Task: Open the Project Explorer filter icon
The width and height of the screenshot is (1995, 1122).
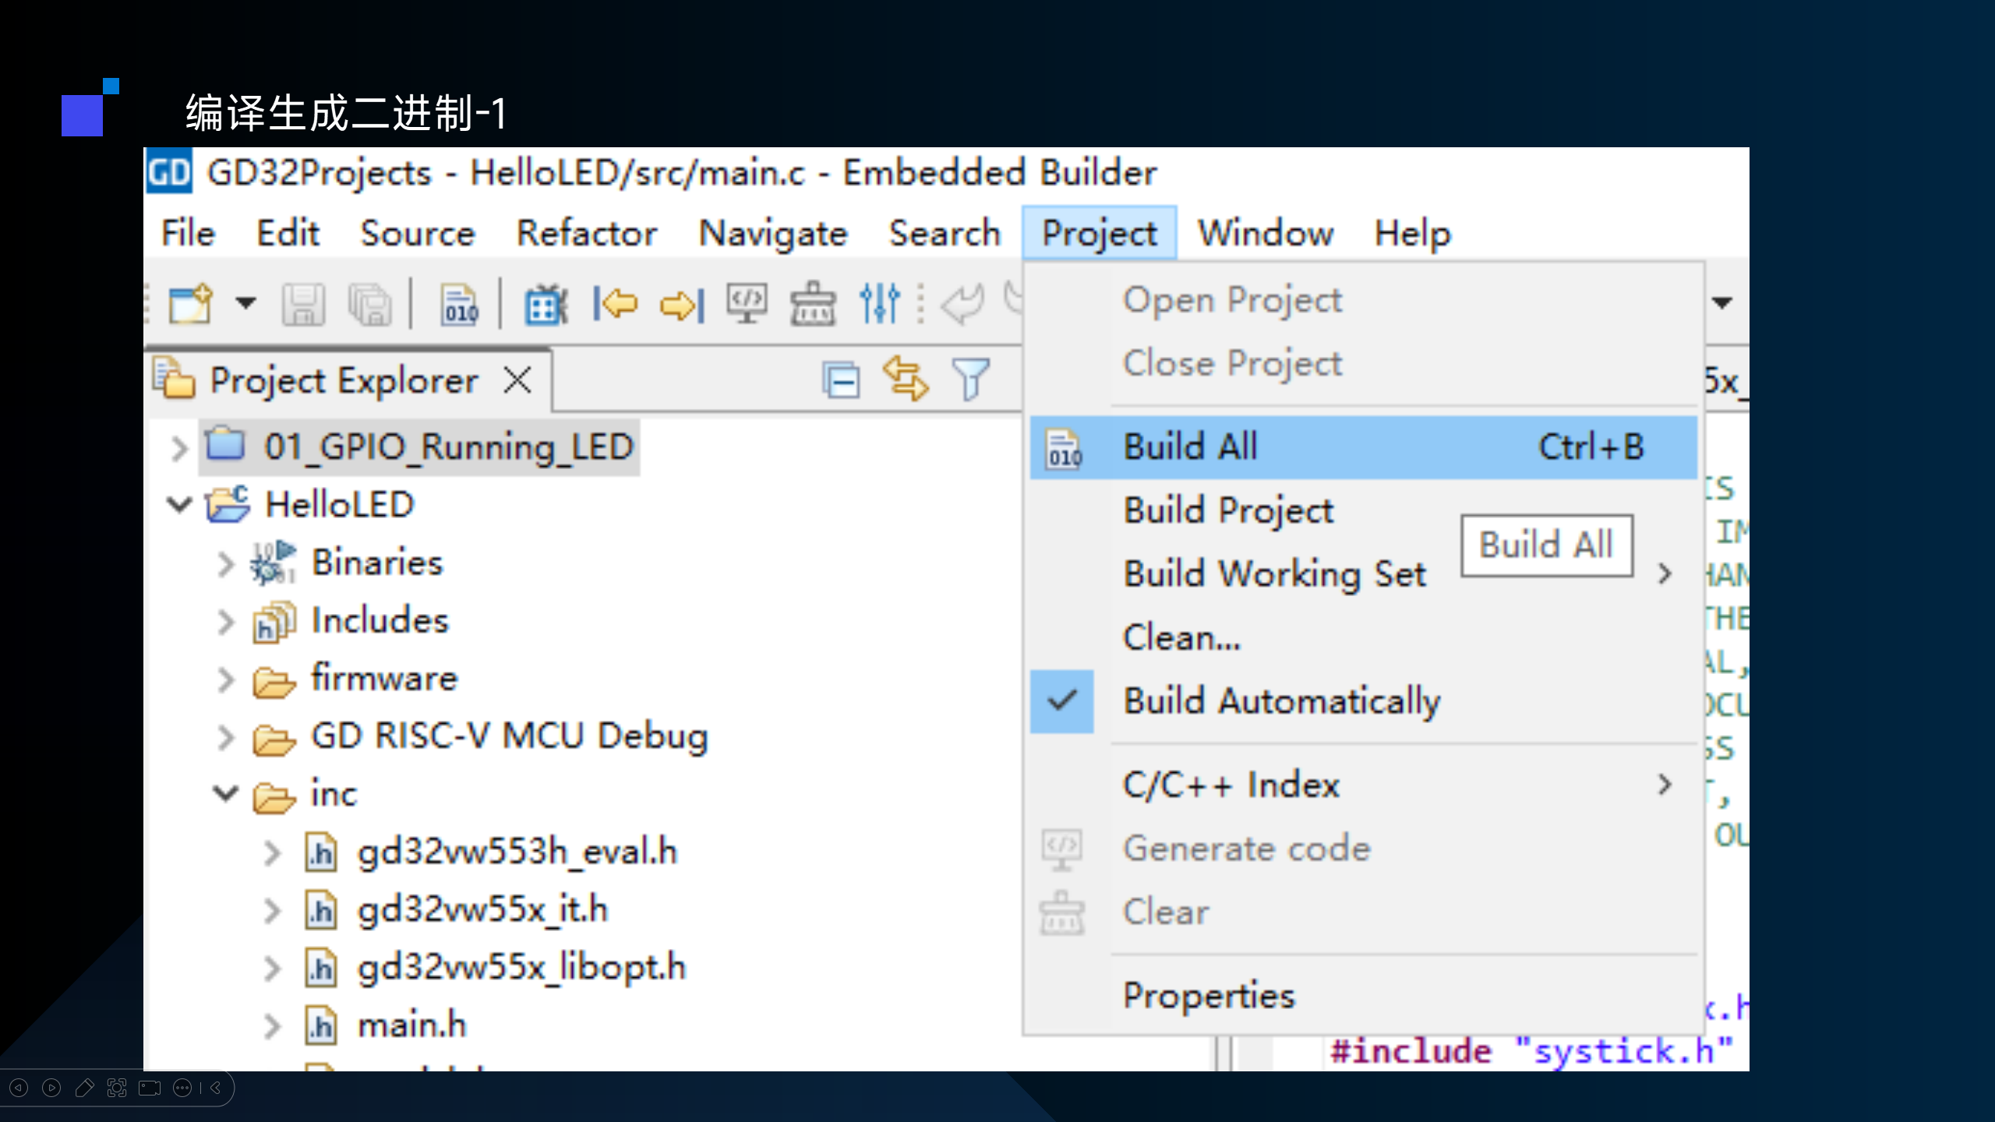Action: tap(971, 379)
